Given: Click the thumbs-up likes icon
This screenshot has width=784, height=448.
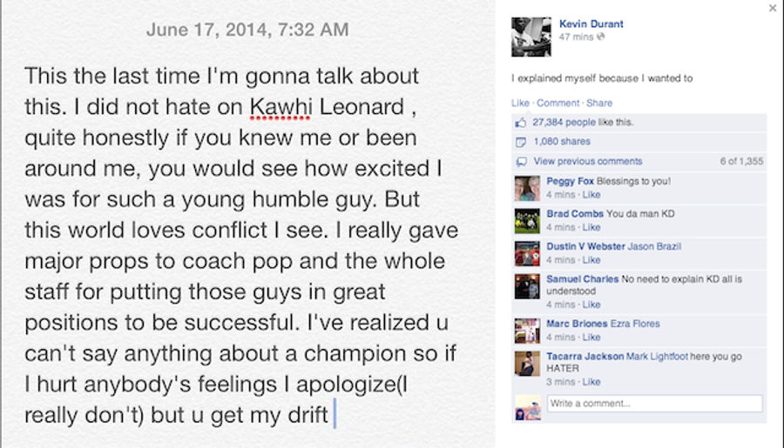Looking at the screenshot, I should (x=521, y=123).
